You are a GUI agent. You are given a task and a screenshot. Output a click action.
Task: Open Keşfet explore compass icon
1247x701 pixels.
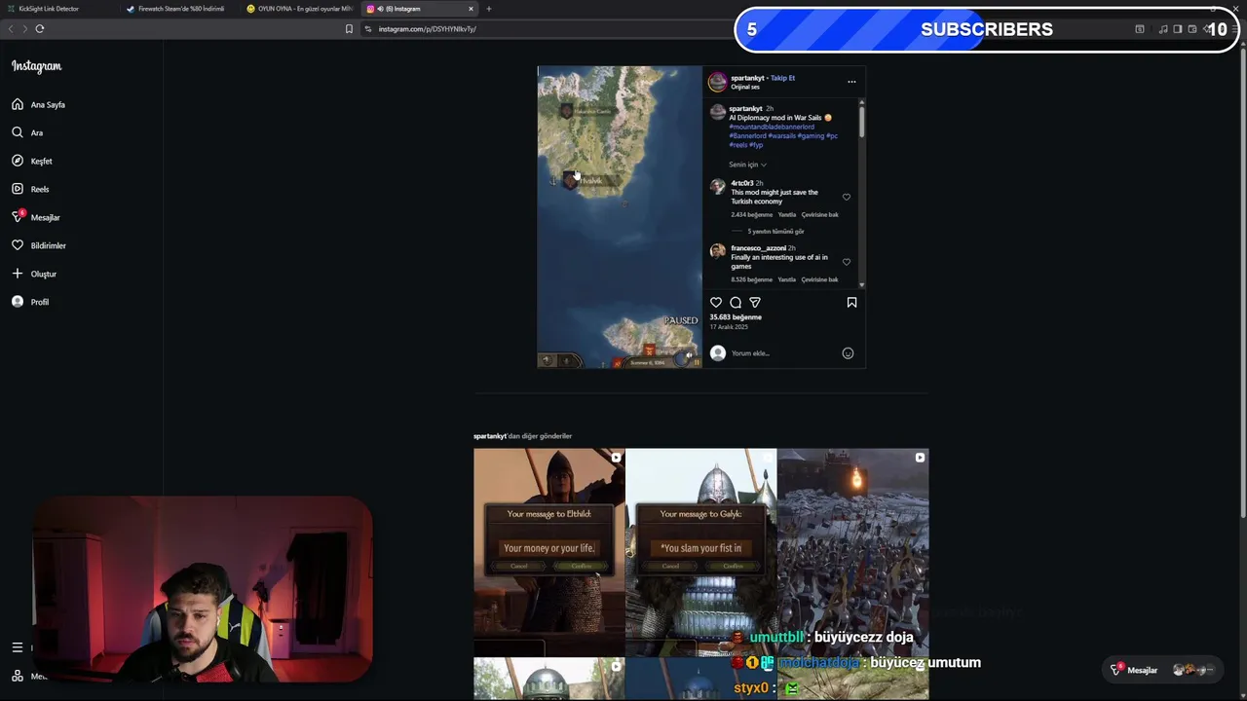[x=18, y=161]
